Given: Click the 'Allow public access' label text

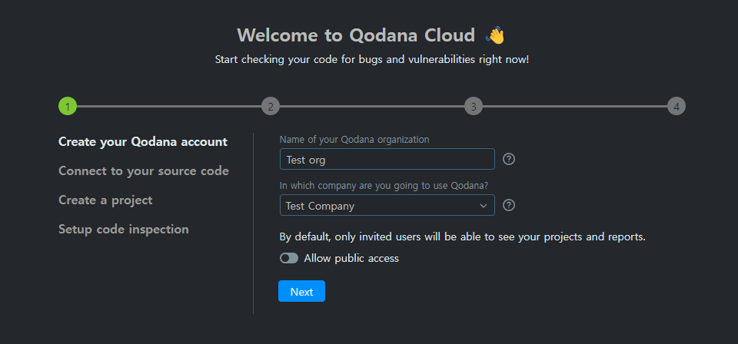Looking at the screenshot, I should (351, 259).
